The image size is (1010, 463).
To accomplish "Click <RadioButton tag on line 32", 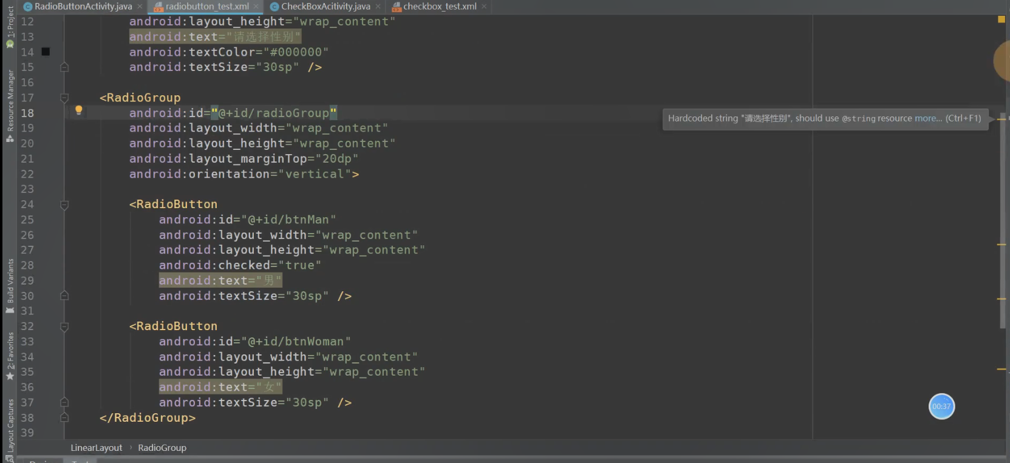I will point(173,326).
